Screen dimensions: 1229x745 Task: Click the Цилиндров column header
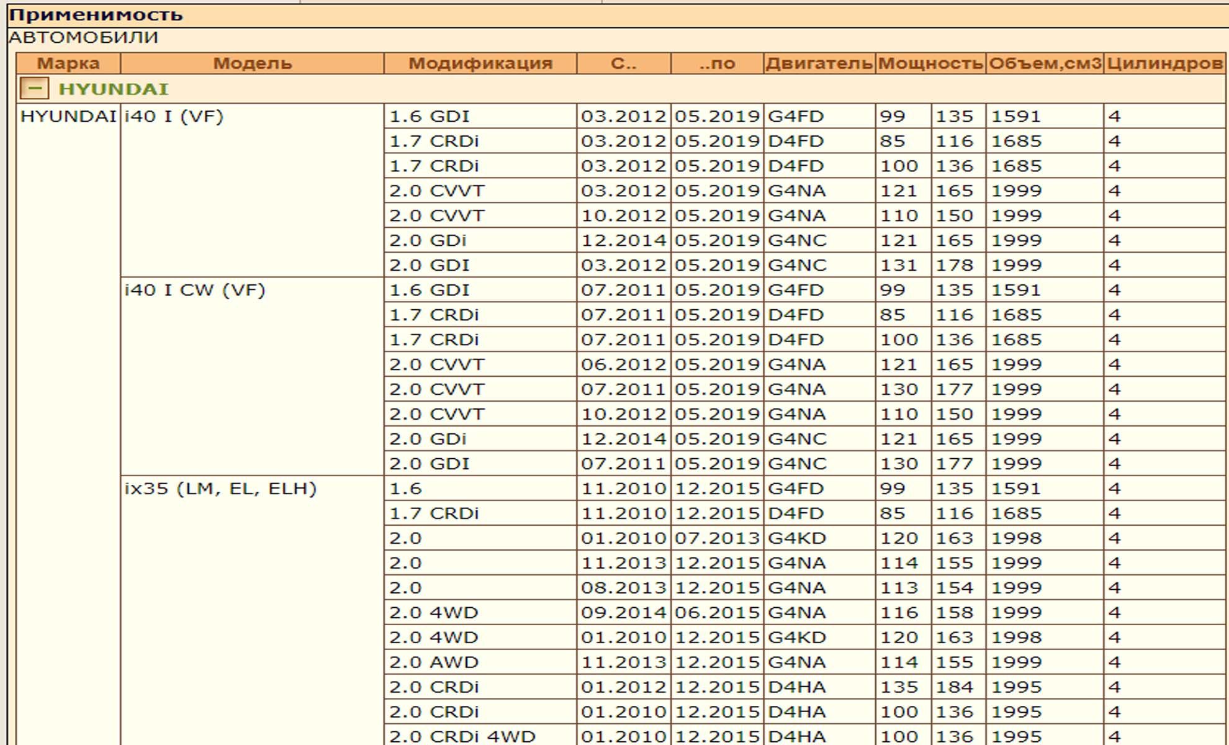[x=1164, y=63]
